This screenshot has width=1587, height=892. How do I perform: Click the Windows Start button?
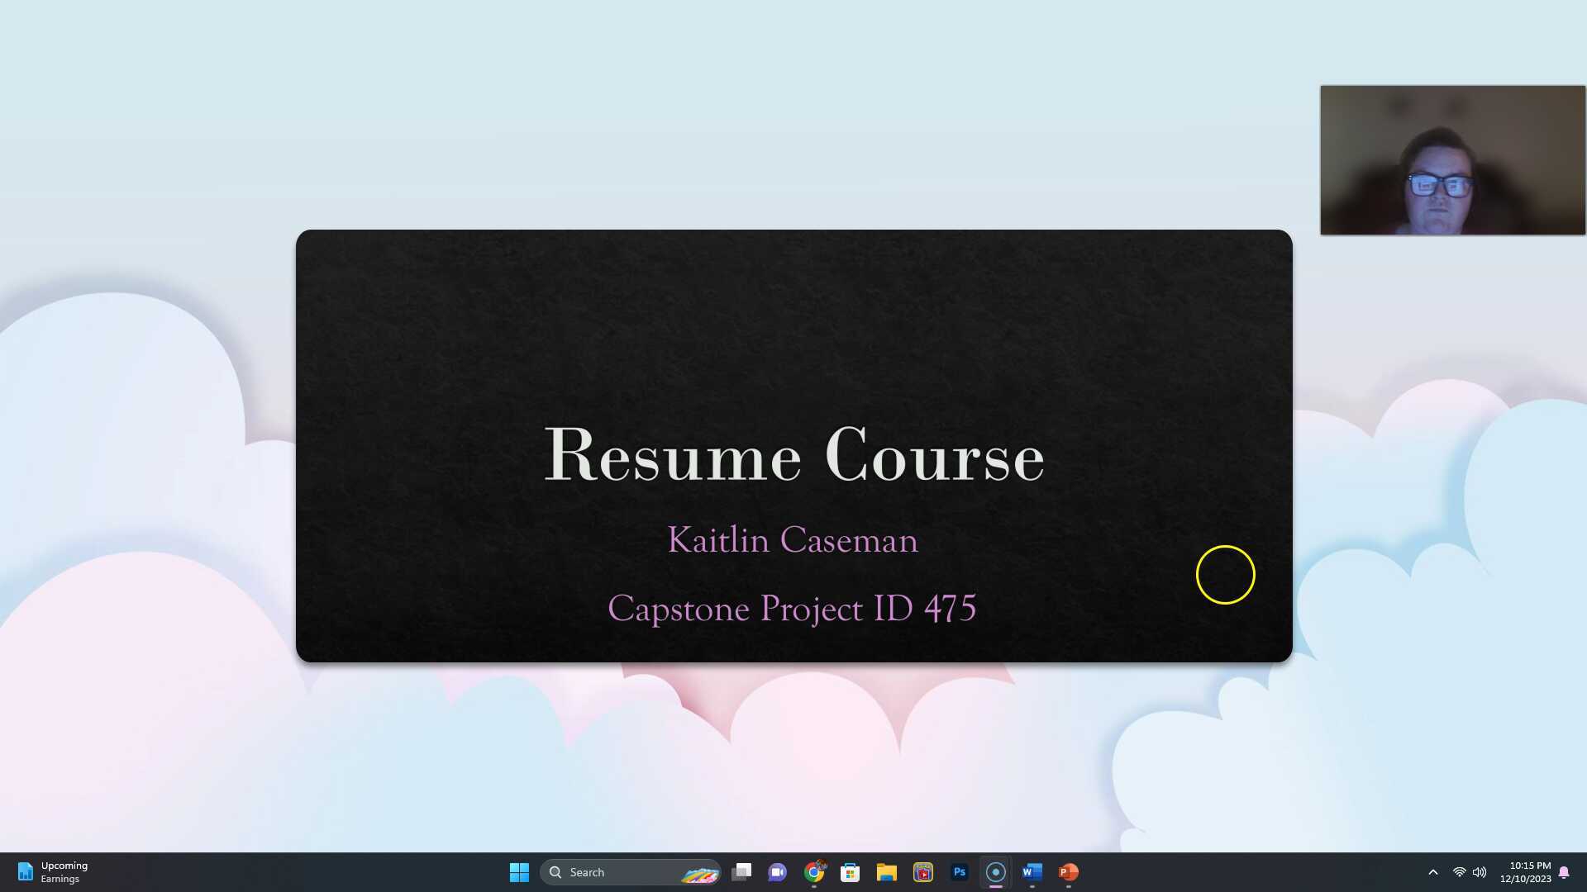point(519,872)
